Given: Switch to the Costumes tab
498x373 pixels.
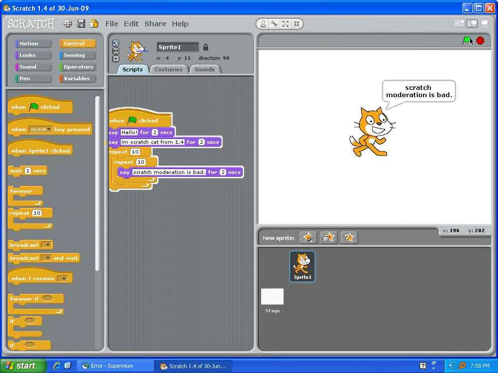Looking at the screenshot, I should (x=169, y=69).
